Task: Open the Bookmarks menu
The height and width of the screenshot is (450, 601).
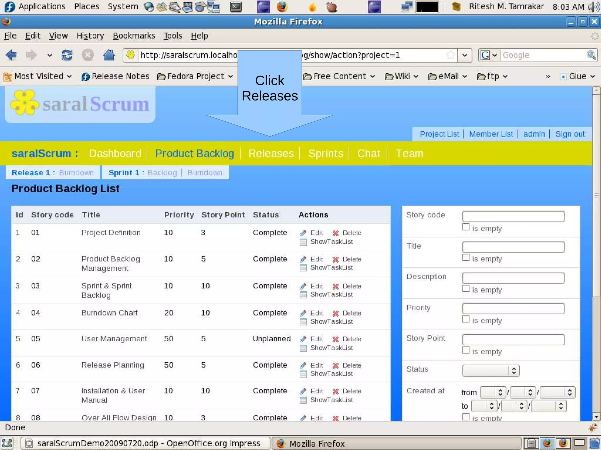Action: (134, 36)
